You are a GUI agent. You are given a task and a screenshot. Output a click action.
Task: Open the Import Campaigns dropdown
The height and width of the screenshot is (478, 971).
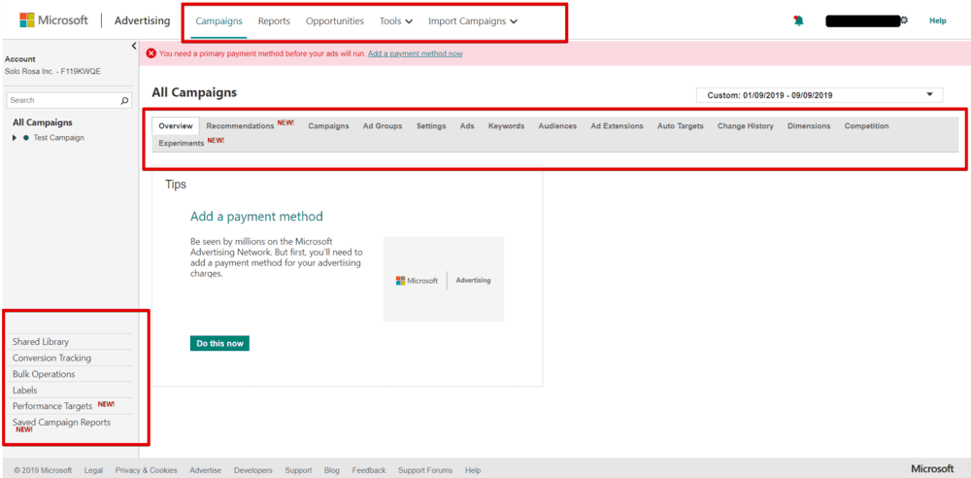(473, 21)
